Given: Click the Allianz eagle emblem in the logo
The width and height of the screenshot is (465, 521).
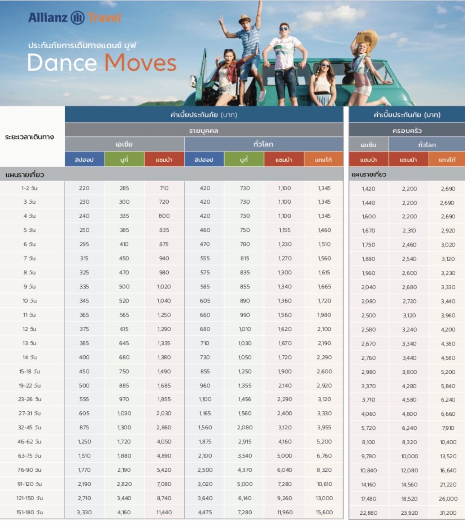Looking at the screenshot, I should (77, 18).
